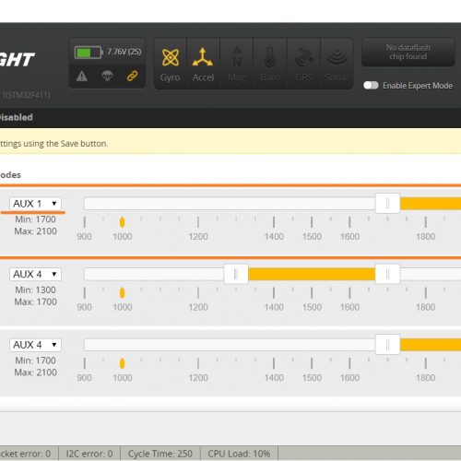Click the CPU Load status bar item
The image size is (461, 461).
pyautogui.click(x=239, y=454)
